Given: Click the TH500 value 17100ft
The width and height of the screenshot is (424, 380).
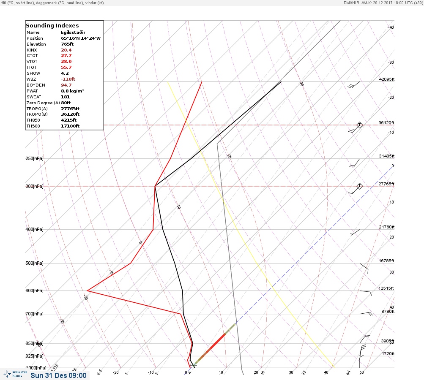Looking at the screenshot, I should pos(70,126).
